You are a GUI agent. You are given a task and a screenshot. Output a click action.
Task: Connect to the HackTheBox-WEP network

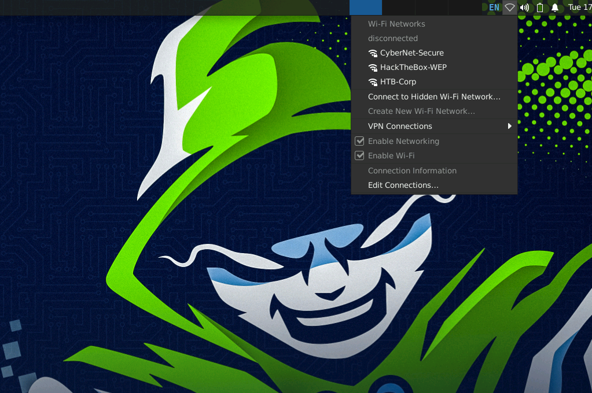[434, 67]
